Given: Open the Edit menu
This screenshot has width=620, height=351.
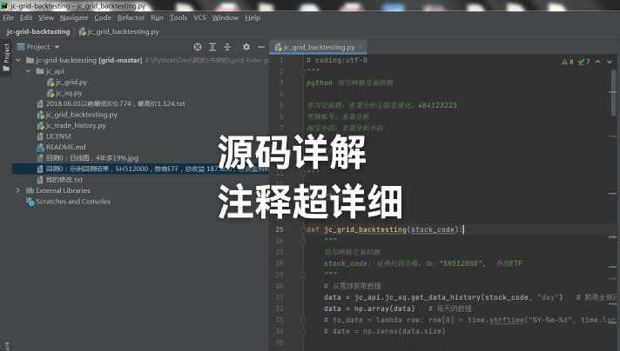Looking at the screenshot, I should (x=26, y=17).
